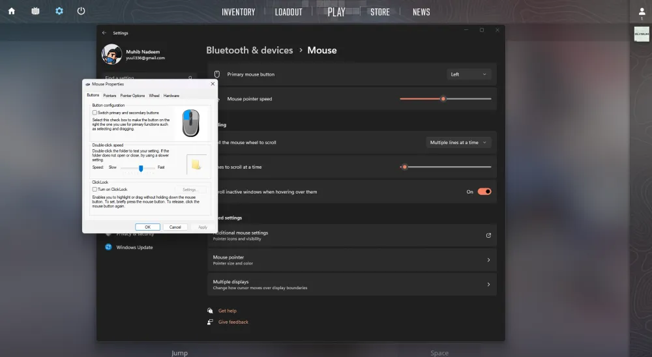The width and height of the screenshot is (652, 357).
Task: Open Multiple lines at a time dropdown
Action: (x=458, y=143)
